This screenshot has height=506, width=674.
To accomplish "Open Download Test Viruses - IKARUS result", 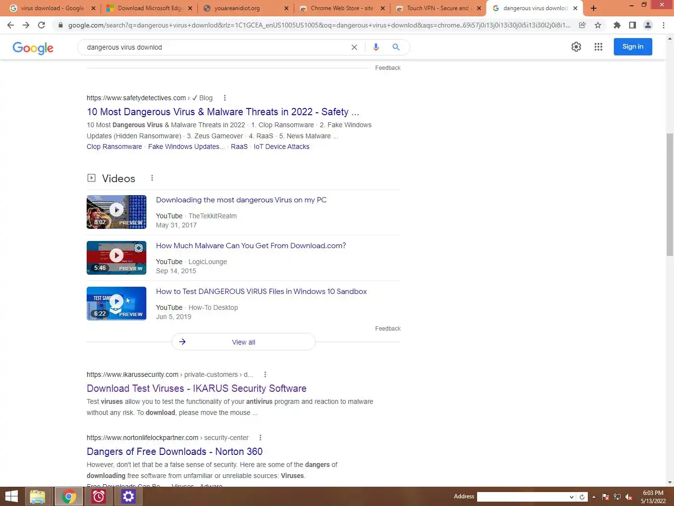I will point(196,388).
